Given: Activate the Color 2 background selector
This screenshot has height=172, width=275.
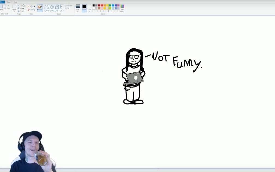Looking at the screenshot, I should [90, 8].
